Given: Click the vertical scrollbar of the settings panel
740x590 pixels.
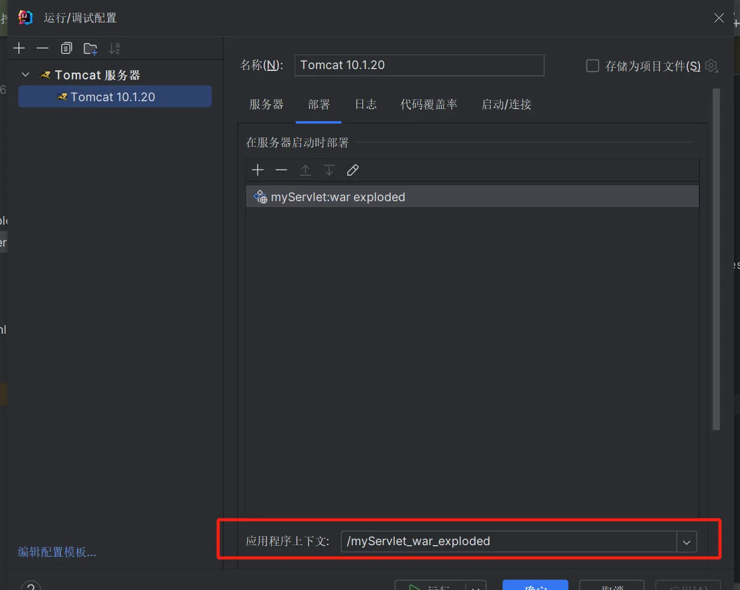Looking at the screenshot, I should pyautogui.click(x=716, y=259).
